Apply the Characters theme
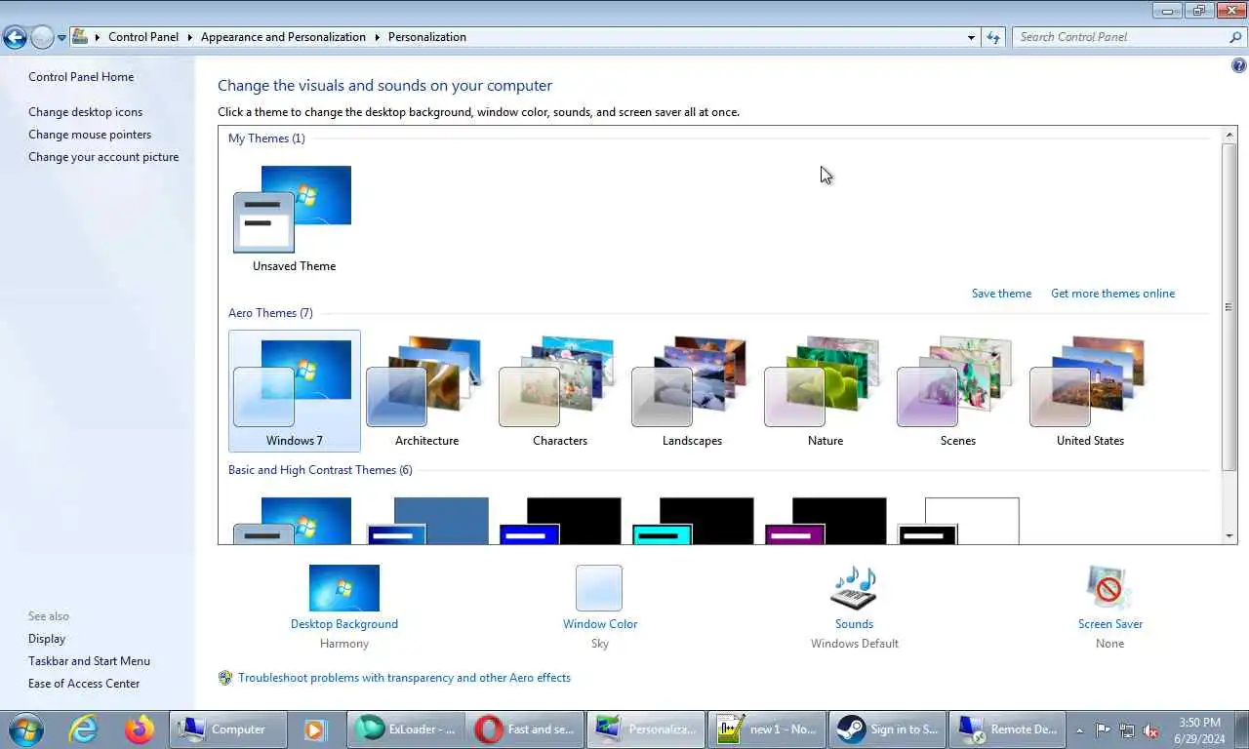 (x=559, y=390)
